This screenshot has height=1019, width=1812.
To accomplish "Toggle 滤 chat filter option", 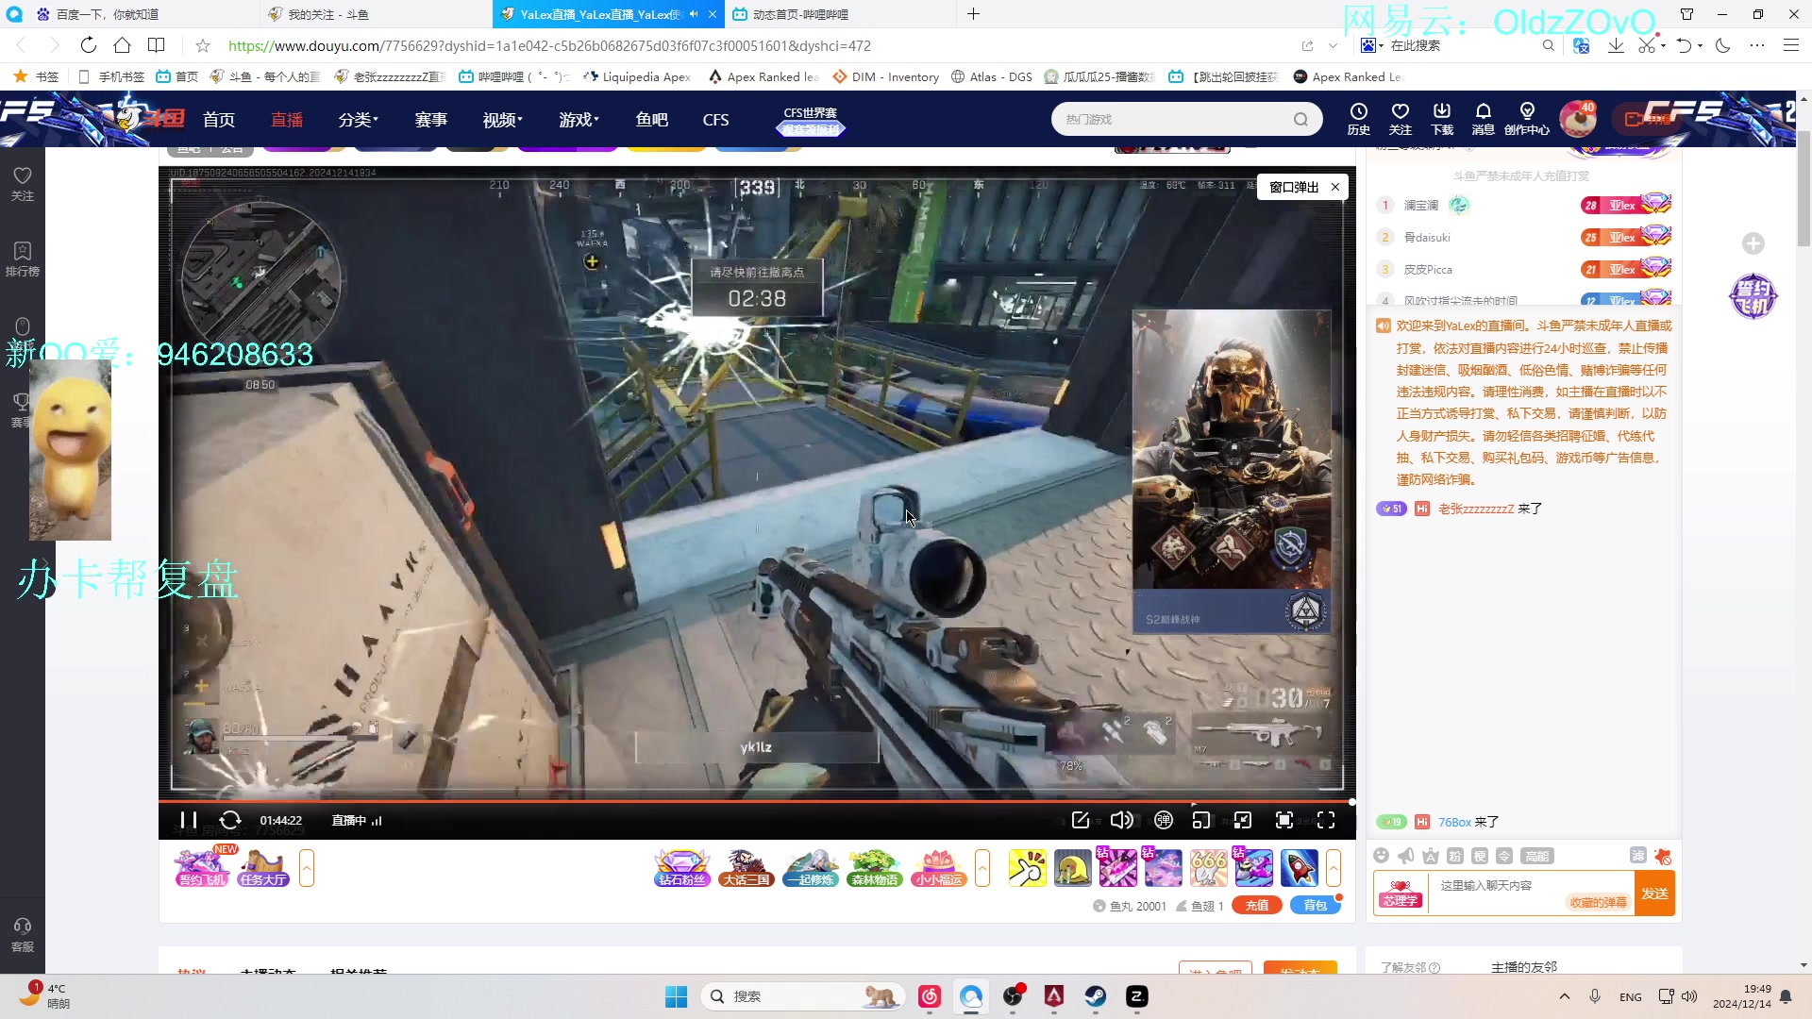I will tap(1638, 855).
